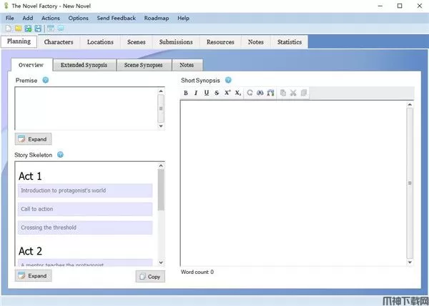Open the Roadmap menu
Viewport: 429px width, 306px height.
coord(157,18)
